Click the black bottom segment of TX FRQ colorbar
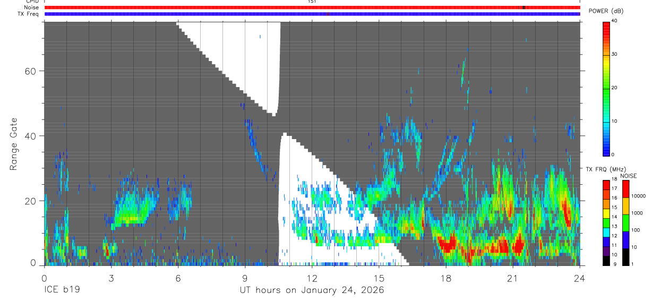Image resolution: width=652 pixels, height=301 pixels. 606,261
